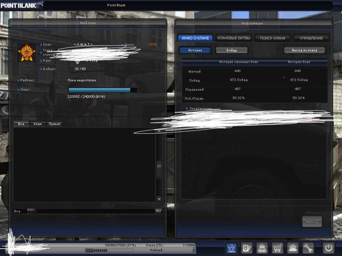Toggle the RU input language button
The height and width of the screenshot is (256, 342).
[x=159, y=211]
